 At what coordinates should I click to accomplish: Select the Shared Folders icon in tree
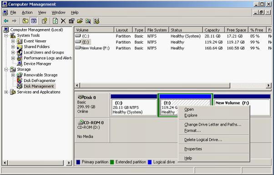[x=20, y=47]
